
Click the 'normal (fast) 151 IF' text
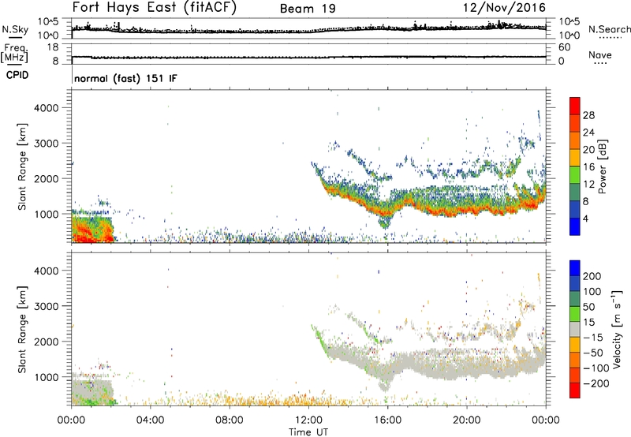click(x=125, y=78)
